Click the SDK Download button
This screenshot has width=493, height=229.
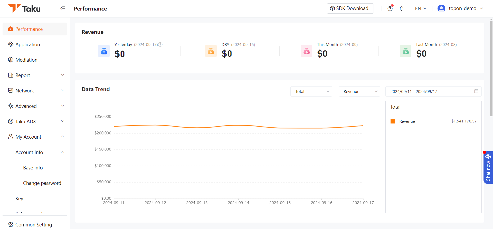[350, 8]
